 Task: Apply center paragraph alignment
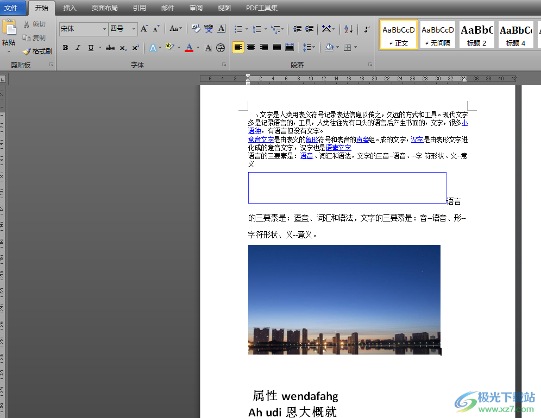[251, 48]
